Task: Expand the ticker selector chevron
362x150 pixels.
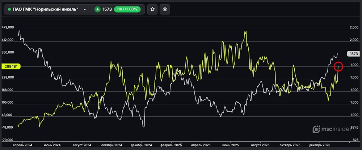Action: [85, 9]
